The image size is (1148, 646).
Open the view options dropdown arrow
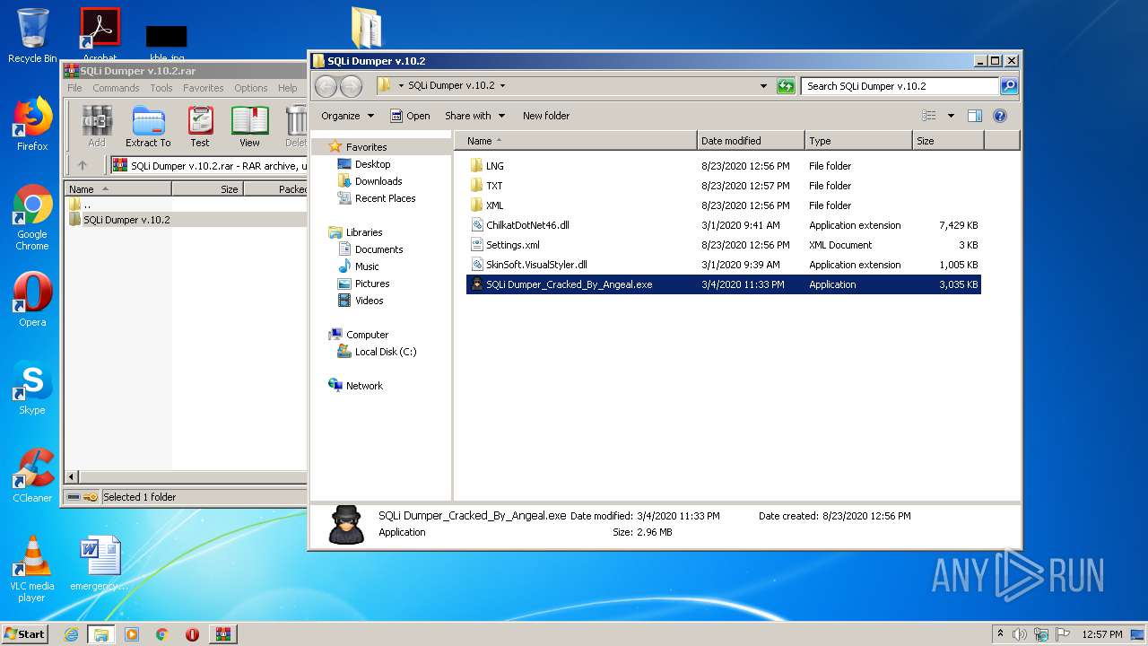click(x=951, y=116)
